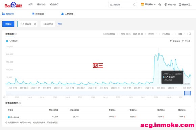This screenshot has width=196, height=130.
Task: Click the export share icon
Action: pos(190,34)
